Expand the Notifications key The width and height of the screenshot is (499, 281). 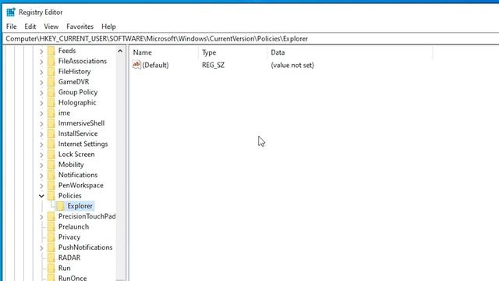point(41,175)
